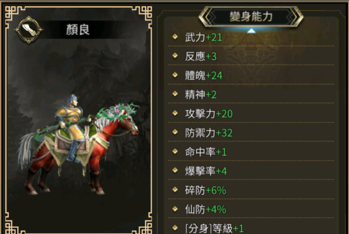Viewport: 349px width, 234px height.
Task: Click the diamond bullet next to 體魄+24
Action: click(175, 75)
